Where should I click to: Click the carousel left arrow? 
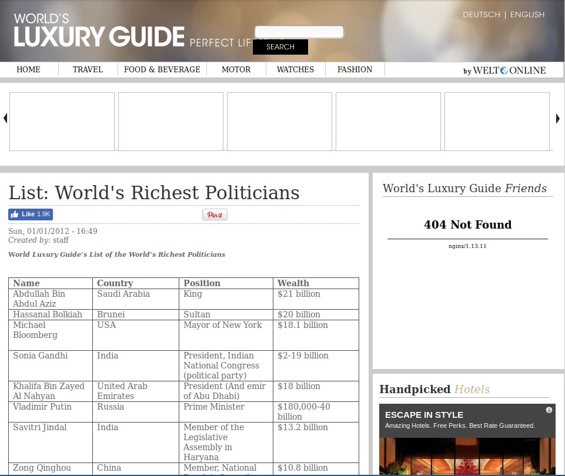coord(5,118)
